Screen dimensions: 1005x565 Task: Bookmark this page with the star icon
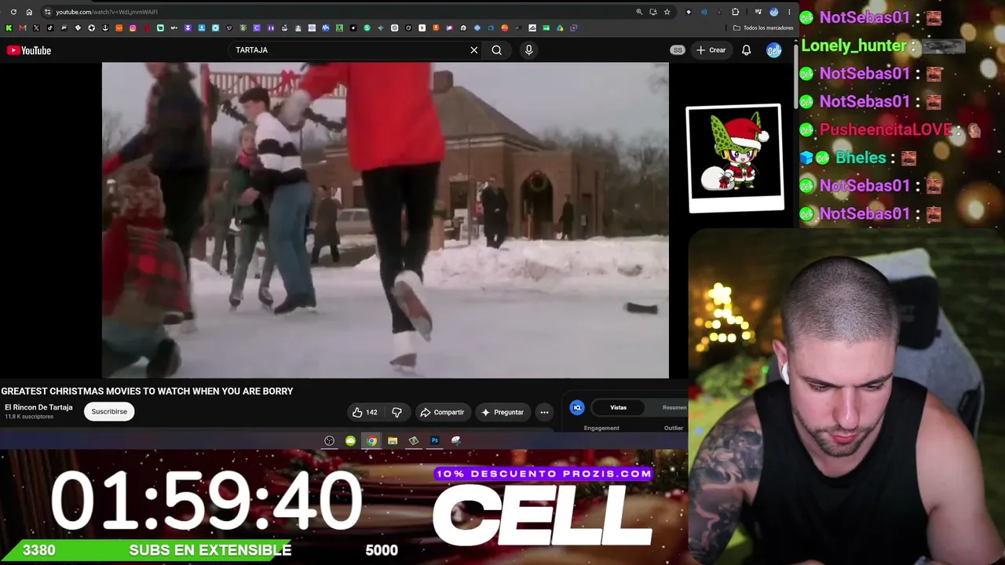tap(667, 12)
